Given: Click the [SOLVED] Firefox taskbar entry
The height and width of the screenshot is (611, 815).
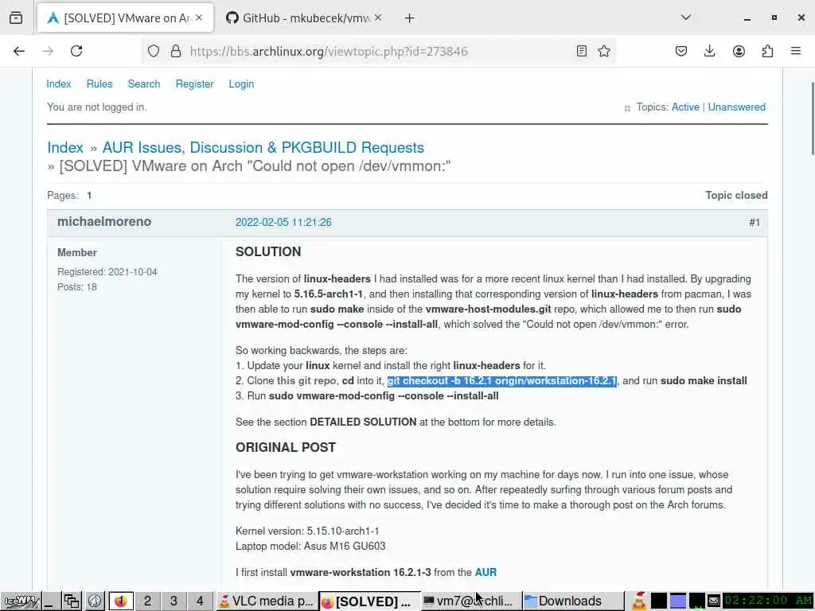Looking at the screenshot, I should coord(368,601).
